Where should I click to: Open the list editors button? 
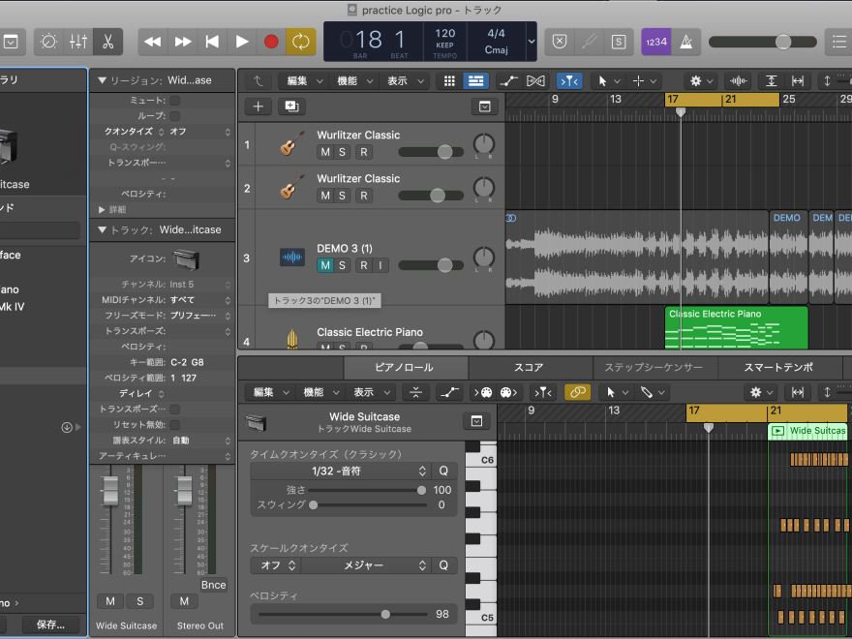pyautogui.click(x=838, y=42)
